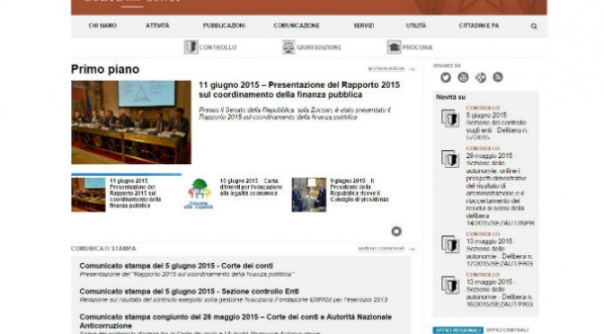Open Pubblicazioni menu
The width and height of the screenshot is (604, 334).
pos(224,26)
